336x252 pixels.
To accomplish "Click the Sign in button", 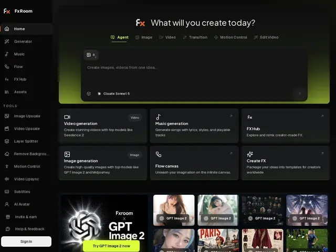I will pyautogui.click(x=26, y=241).
